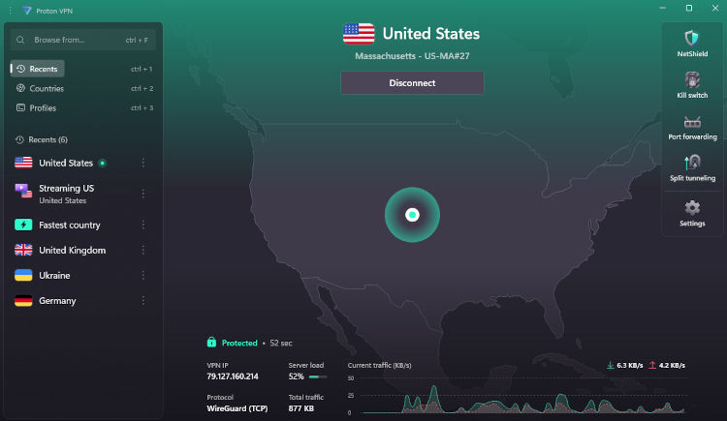Click the server load progress bar
The height and width of the screenshot is (421, 727).
click(318, 376)
